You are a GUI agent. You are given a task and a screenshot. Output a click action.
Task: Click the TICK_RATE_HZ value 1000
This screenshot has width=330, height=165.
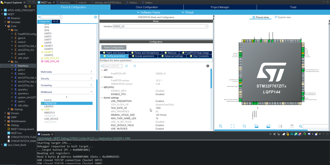[158, 108]
